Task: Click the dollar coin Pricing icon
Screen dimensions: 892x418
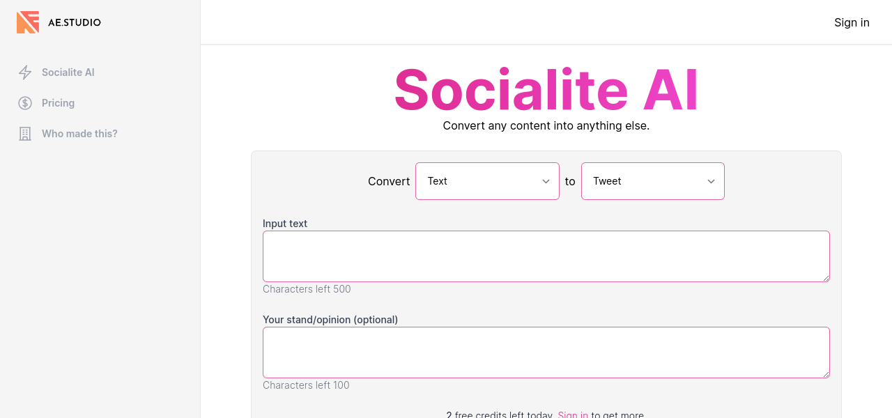Action: coord(25,103)
